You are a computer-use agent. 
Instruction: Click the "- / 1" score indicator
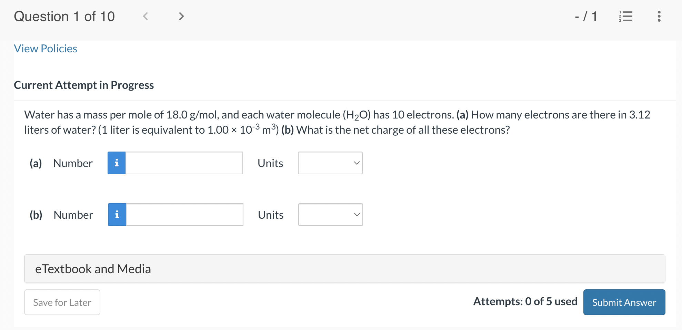click(x=586, y=16)
